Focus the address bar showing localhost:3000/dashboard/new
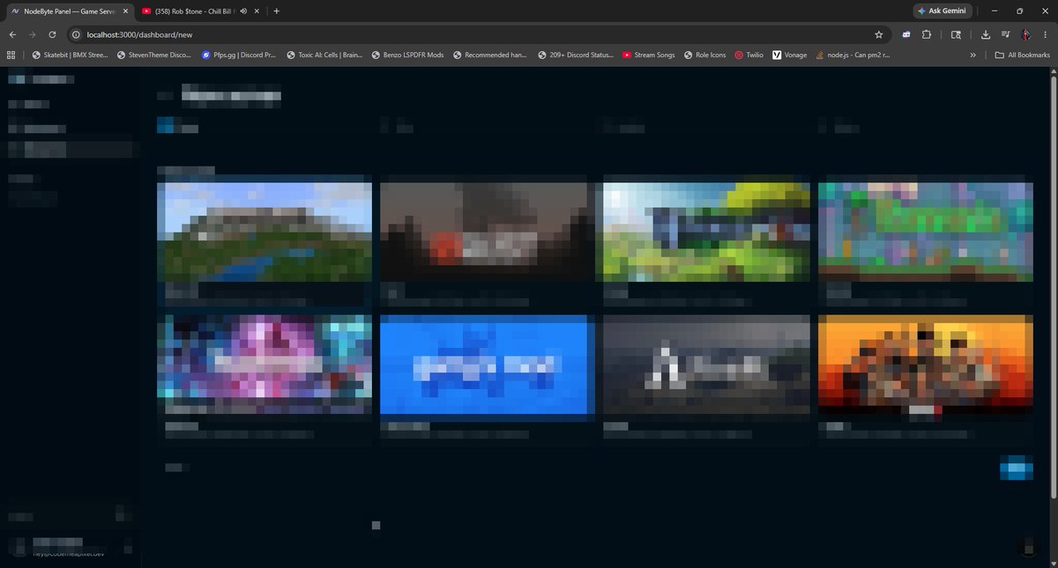 476,34
